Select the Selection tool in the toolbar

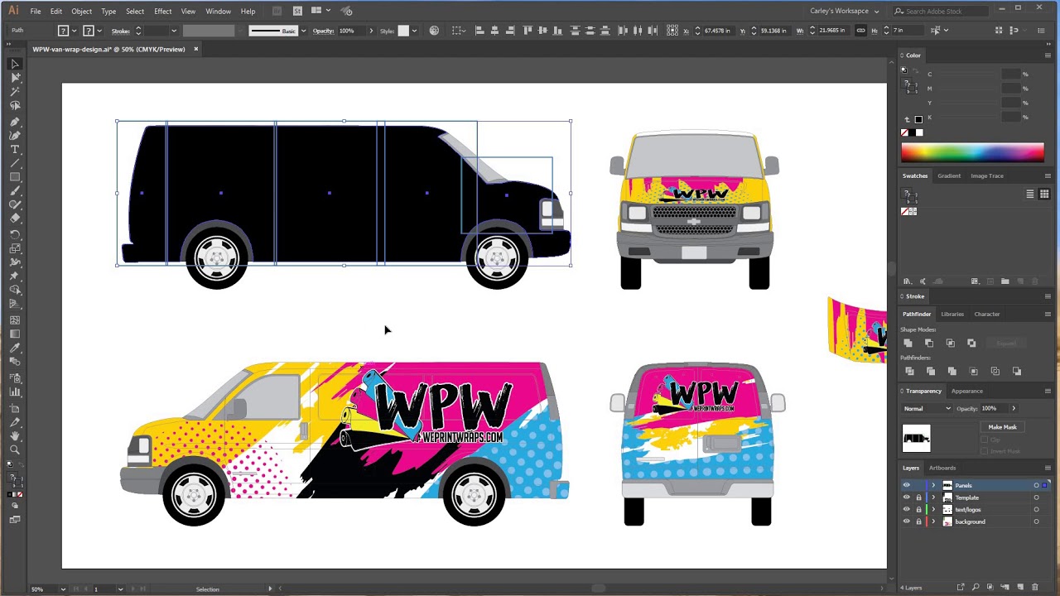tap(15, 64)
